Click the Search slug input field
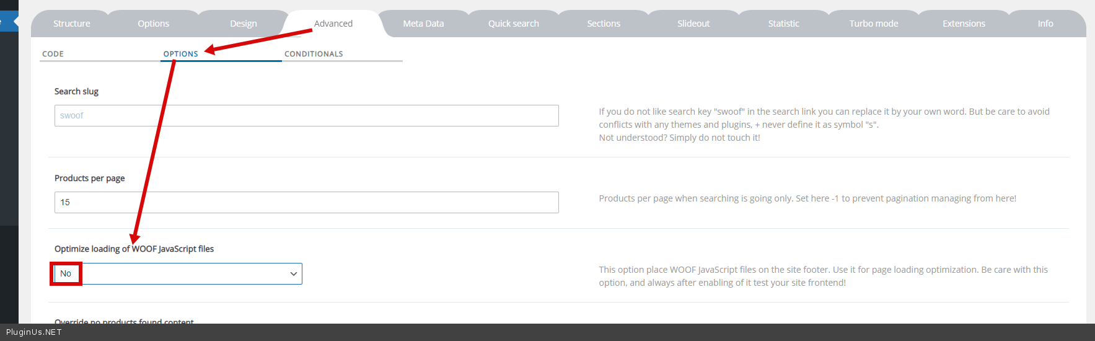The image size is (1095, 341). pos(306,115)
